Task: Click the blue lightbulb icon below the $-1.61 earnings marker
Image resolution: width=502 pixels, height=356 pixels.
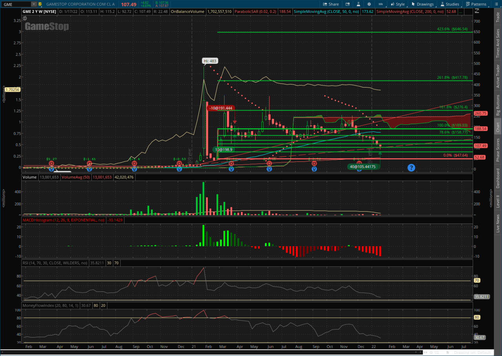Action: click(89, 169)
